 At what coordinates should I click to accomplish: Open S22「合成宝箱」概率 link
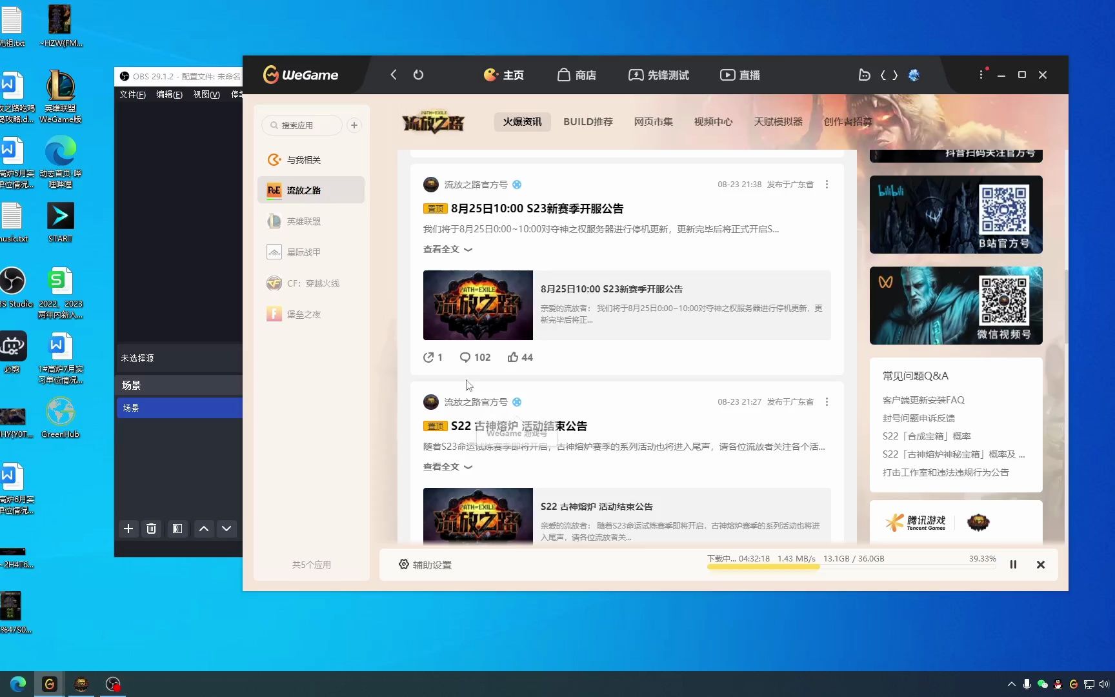[927, 436]
